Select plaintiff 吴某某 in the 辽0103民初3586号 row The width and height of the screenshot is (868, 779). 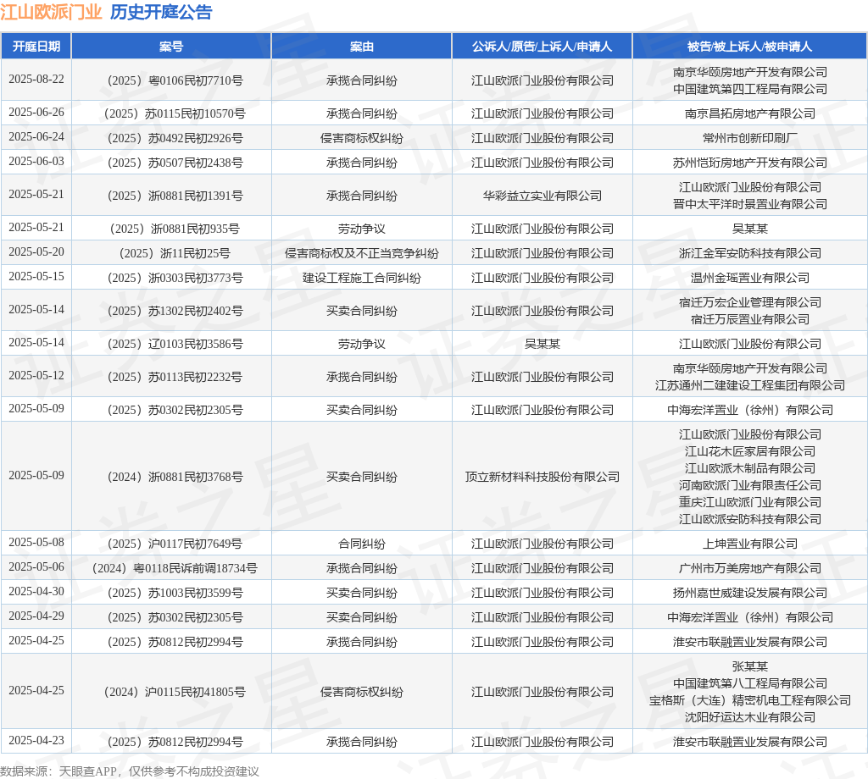tap(542, 344)
